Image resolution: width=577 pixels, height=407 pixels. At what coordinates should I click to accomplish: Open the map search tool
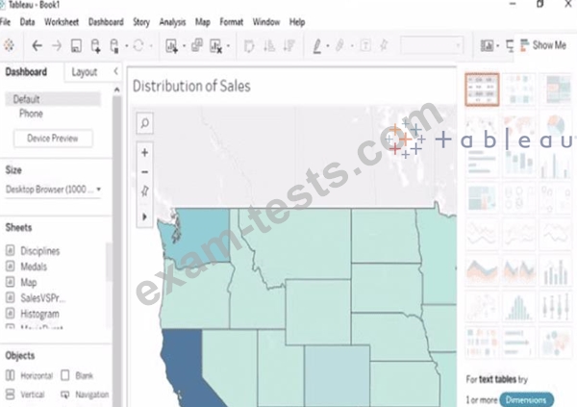tap(144, 123)
